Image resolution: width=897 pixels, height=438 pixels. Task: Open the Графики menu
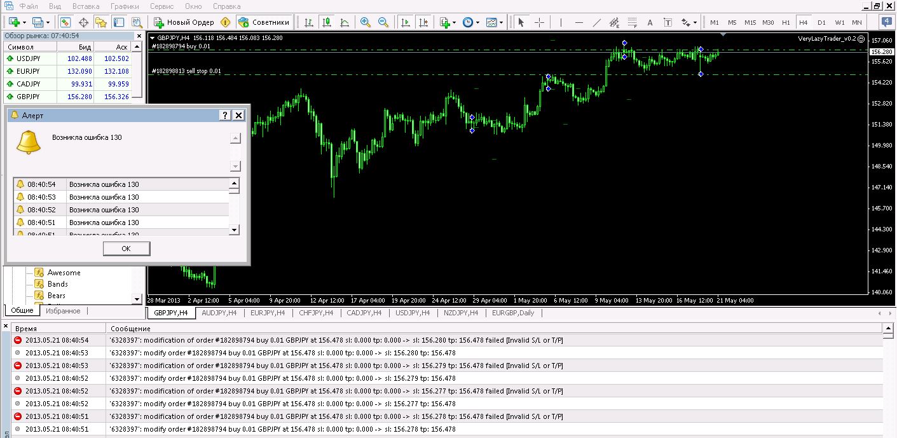[125, 6]
